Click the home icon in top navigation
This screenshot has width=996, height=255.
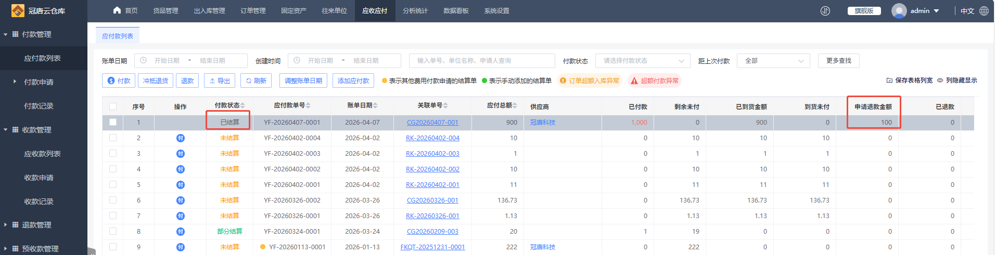[117, 10]
